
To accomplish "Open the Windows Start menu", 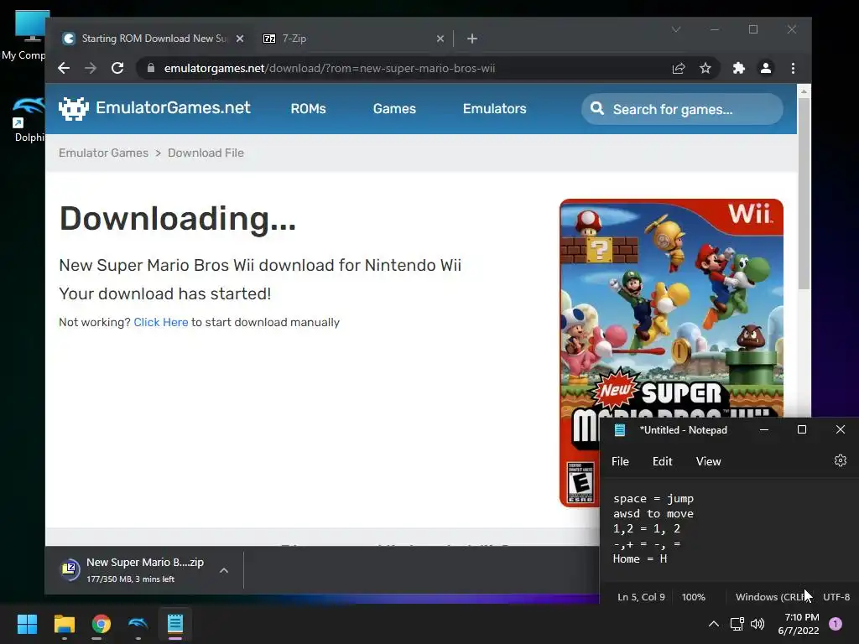I will [x=27, y=624].
